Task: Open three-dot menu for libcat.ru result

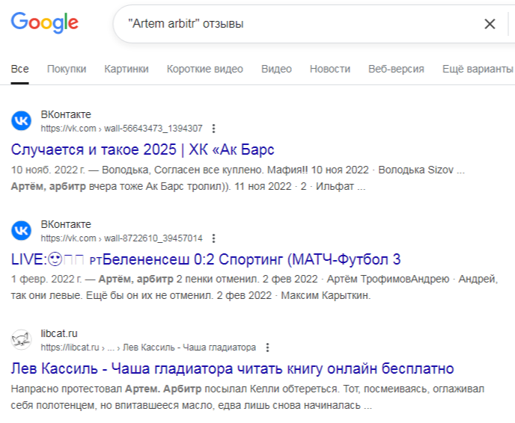Action: click(x=268, y=348)
